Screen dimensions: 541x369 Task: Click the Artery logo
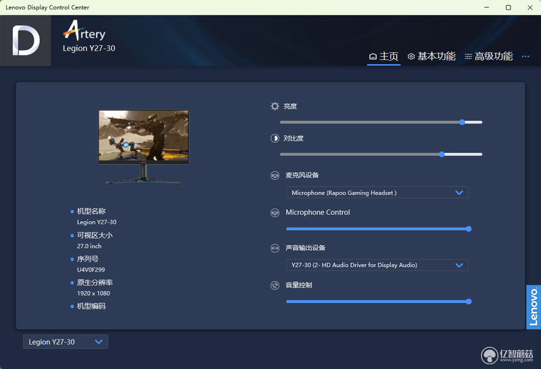click(x=84, y=30)
